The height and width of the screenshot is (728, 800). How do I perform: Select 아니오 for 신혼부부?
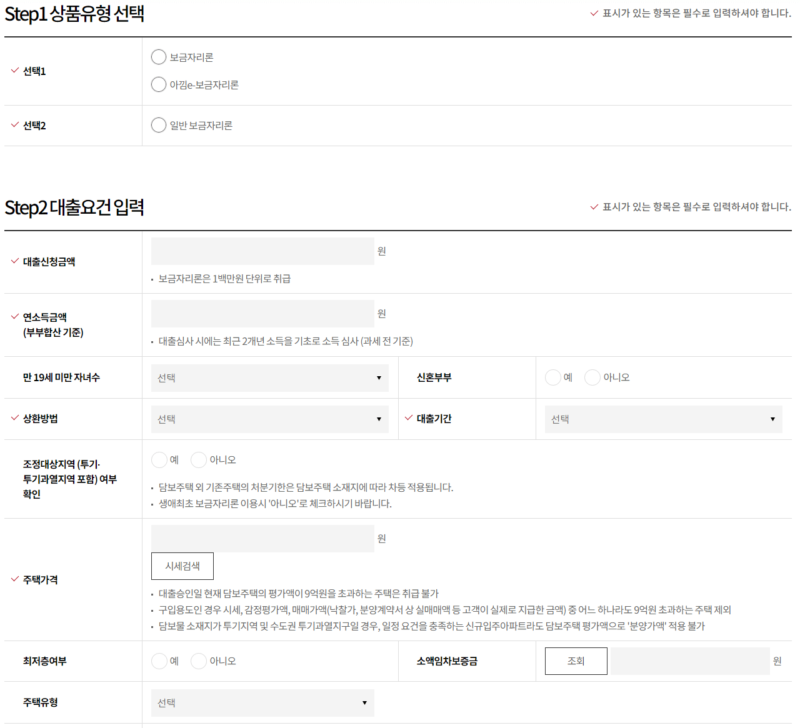592,377
